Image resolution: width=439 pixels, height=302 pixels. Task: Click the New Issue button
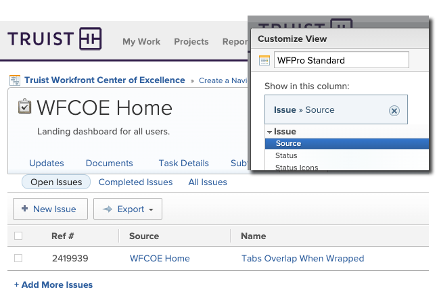[49, 209]
